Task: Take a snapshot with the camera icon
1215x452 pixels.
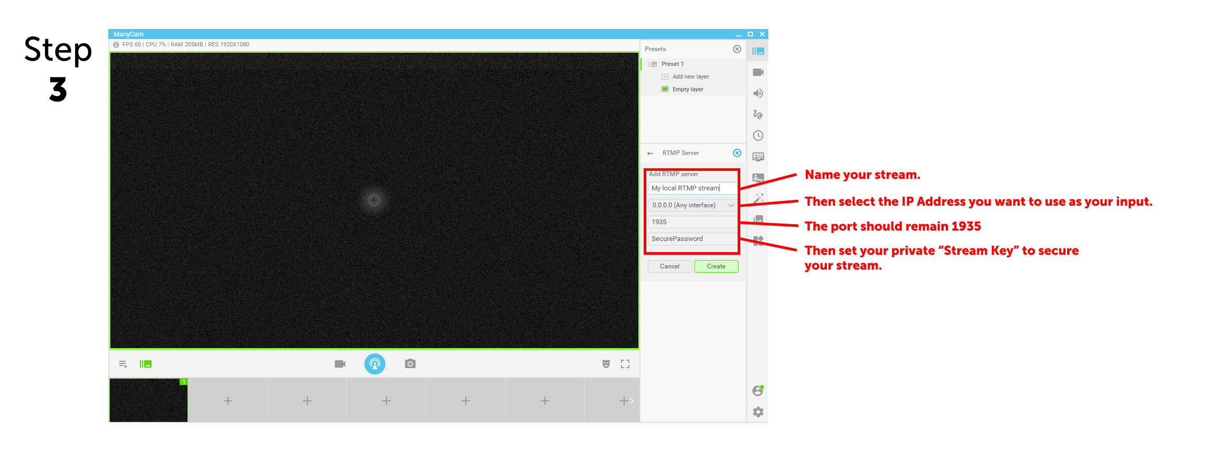Action: pyautogui.click(x=410, y=364)
